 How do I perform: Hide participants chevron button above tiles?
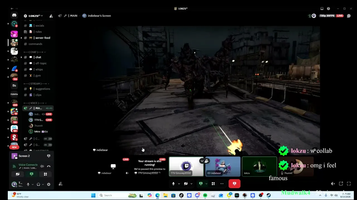coord(202,161)
